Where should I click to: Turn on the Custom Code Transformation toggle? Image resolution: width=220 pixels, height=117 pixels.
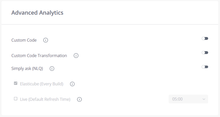click(205, 53)
